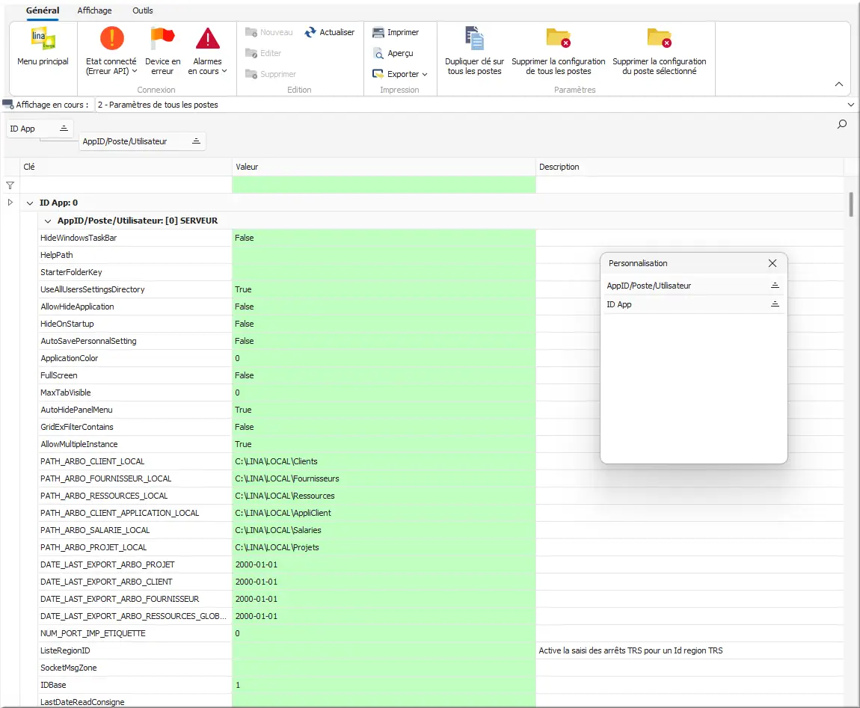Select the SocketMsgZone key
The width and height of the screenshot is (860, 708).
point(69,668)
